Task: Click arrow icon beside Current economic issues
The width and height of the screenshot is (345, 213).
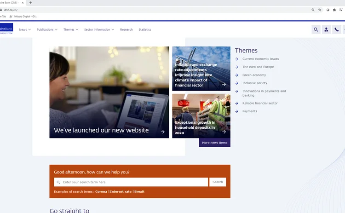Action: pyautogui.click(x=237, y=59)
